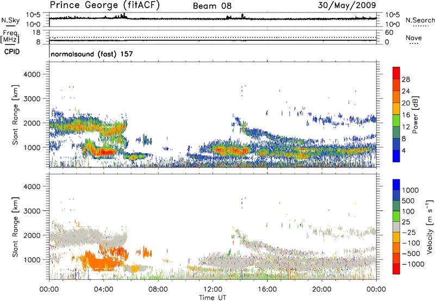
Task: Click the 'Beam 08' label
Action: click(x=212, y=6)
